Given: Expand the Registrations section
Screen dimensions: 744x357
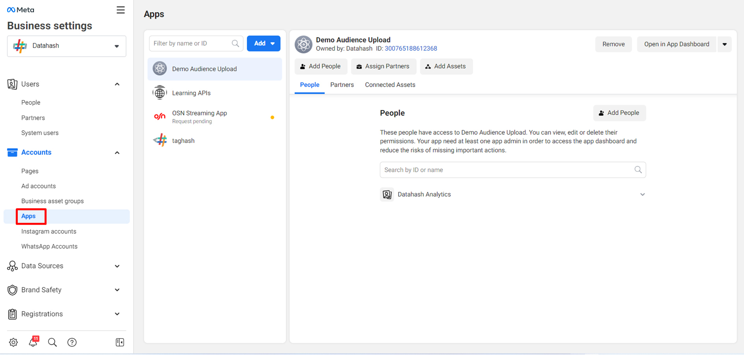Looking at the screenshot, I should (x=117, y=314).
